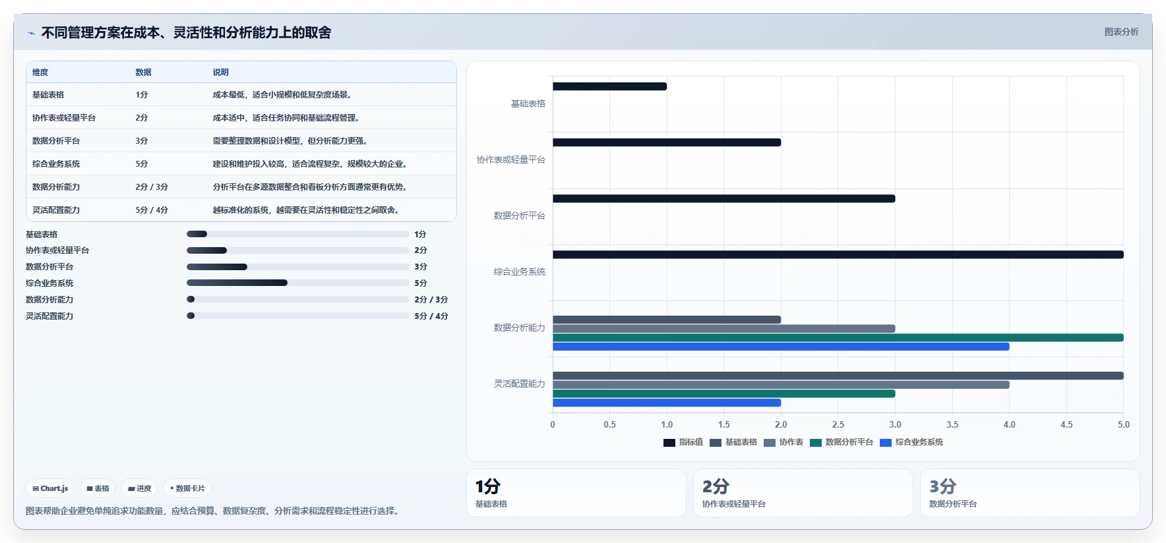Open the 3分 数据分析平台 data card
Image resolution: width=1166 pixels, height=543 pixels.
(1030, 493)
